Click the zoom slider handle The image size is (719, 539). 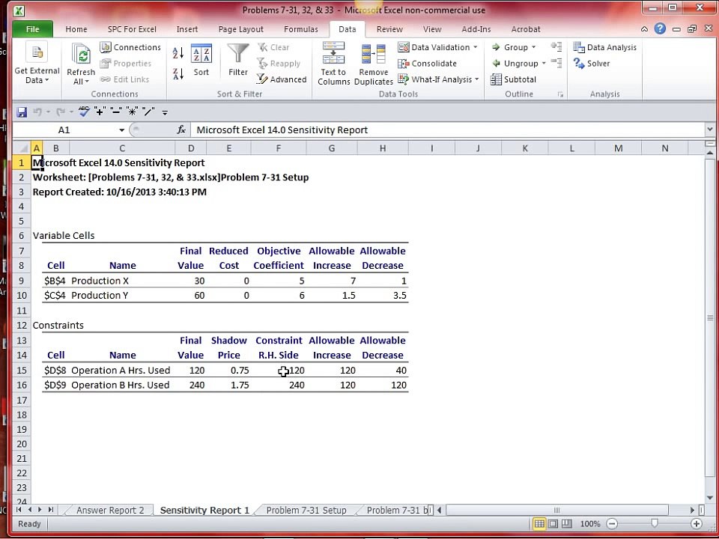tap(655, 523)
